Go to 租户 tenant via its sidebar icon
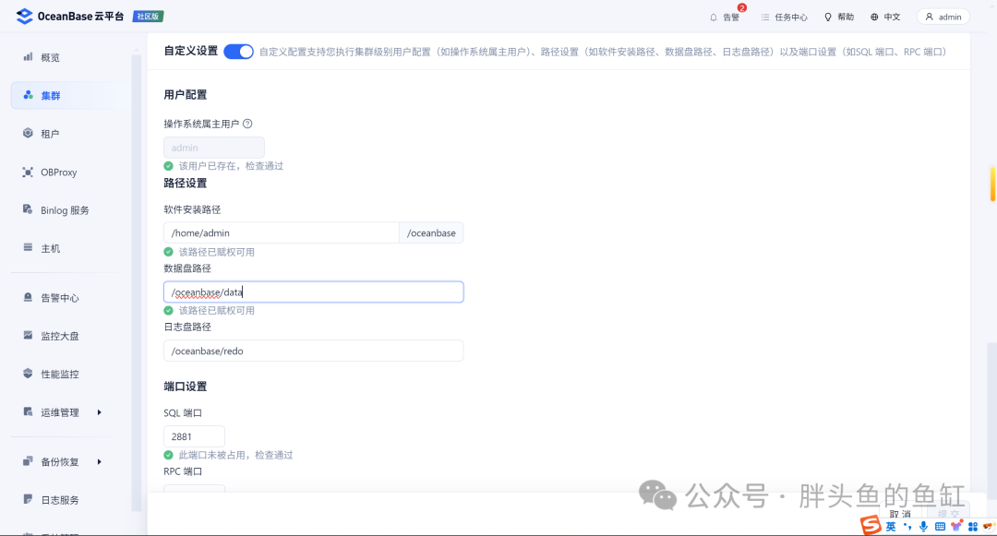This screenshot has height=536, width=997. coord(28,134)
